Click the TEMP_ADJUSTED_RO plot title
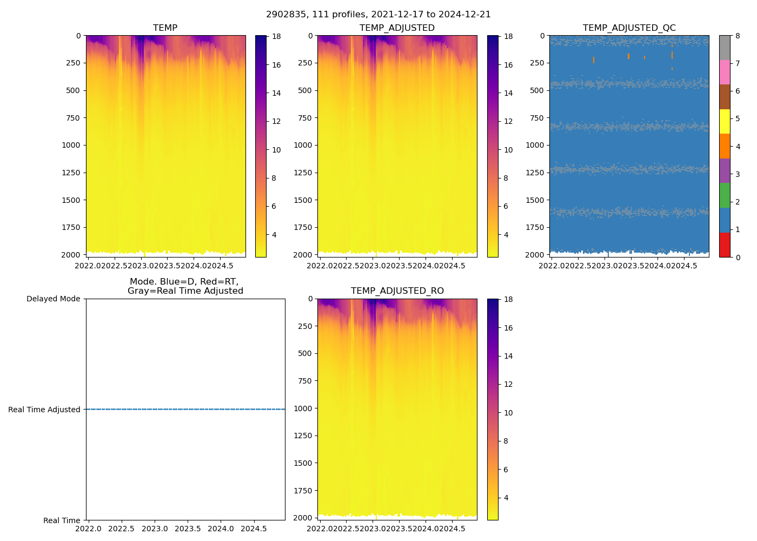Viewport: 757px width, 541px height. click(x=397, y=291)
